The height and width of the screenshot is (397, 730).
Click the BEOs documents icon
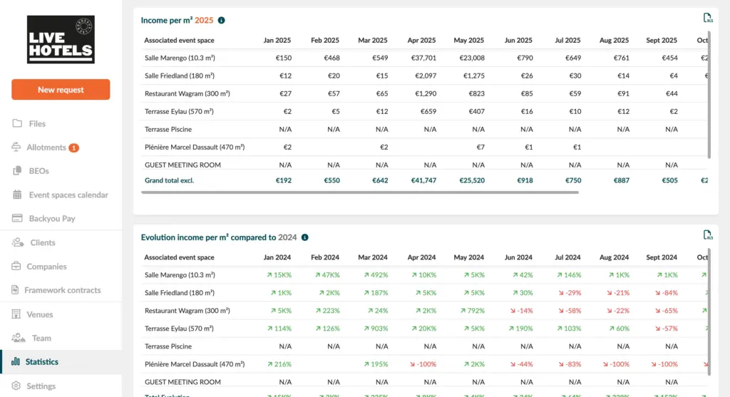coord(17,171)
